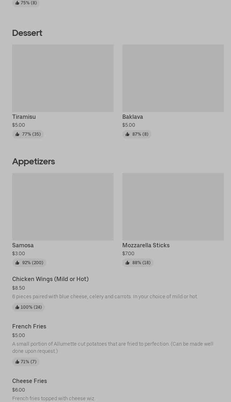Select the Tiramisu menu item name
Viewport: 231px width, 402px height.
point(24,117)
